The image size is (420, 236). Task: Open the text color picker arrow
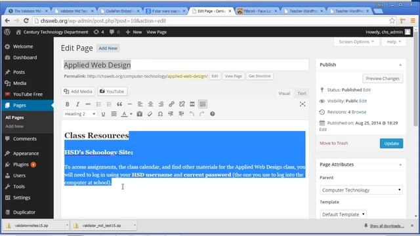(x=131, y=114)
